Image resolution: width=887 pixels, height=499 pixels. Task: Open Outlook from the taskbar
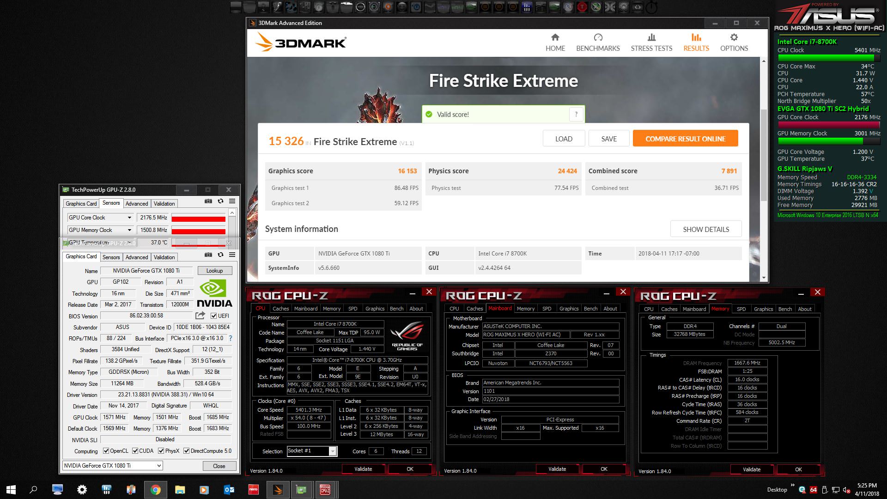(x=229, y=490)
